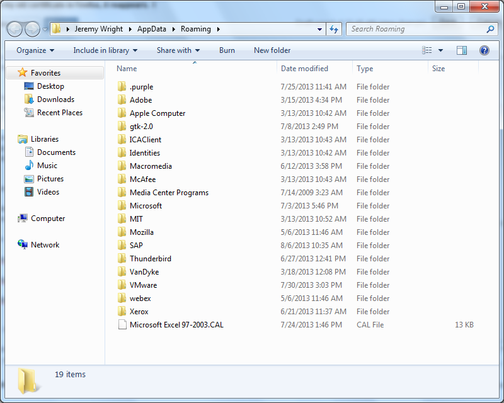Expand arrow after AppData breadcrumb
Image resolution: width=504 pixels, height=403 pixels.
coord(174,29)
